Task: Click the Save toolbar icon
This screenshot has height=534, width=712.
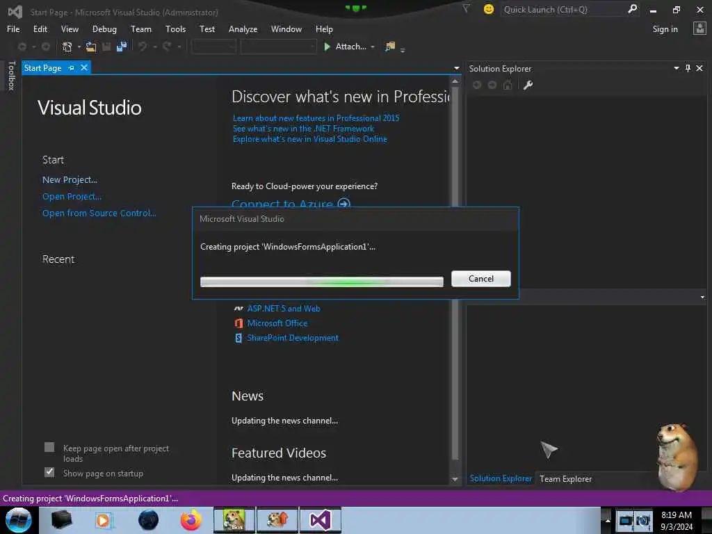Action: [106, 47]
